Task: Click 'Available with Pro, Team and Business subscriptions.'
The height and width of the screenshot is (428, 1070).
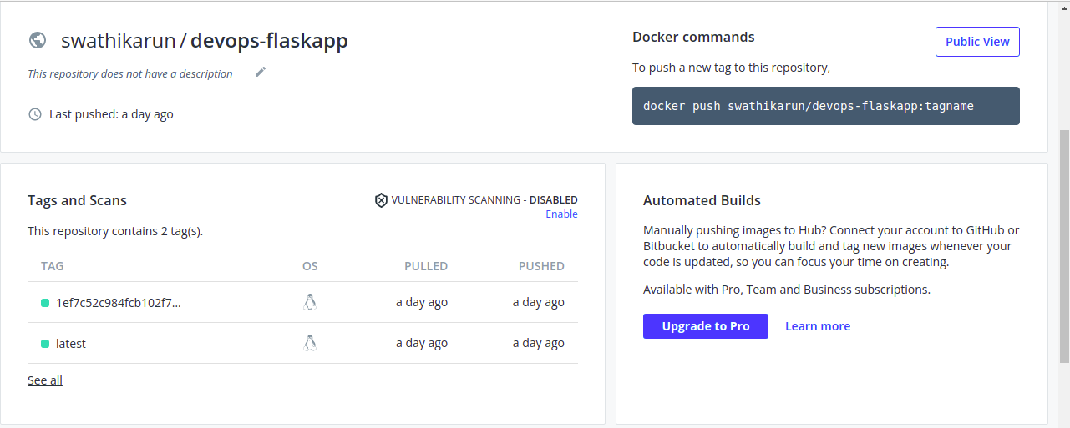Action: tap(787, 290)
